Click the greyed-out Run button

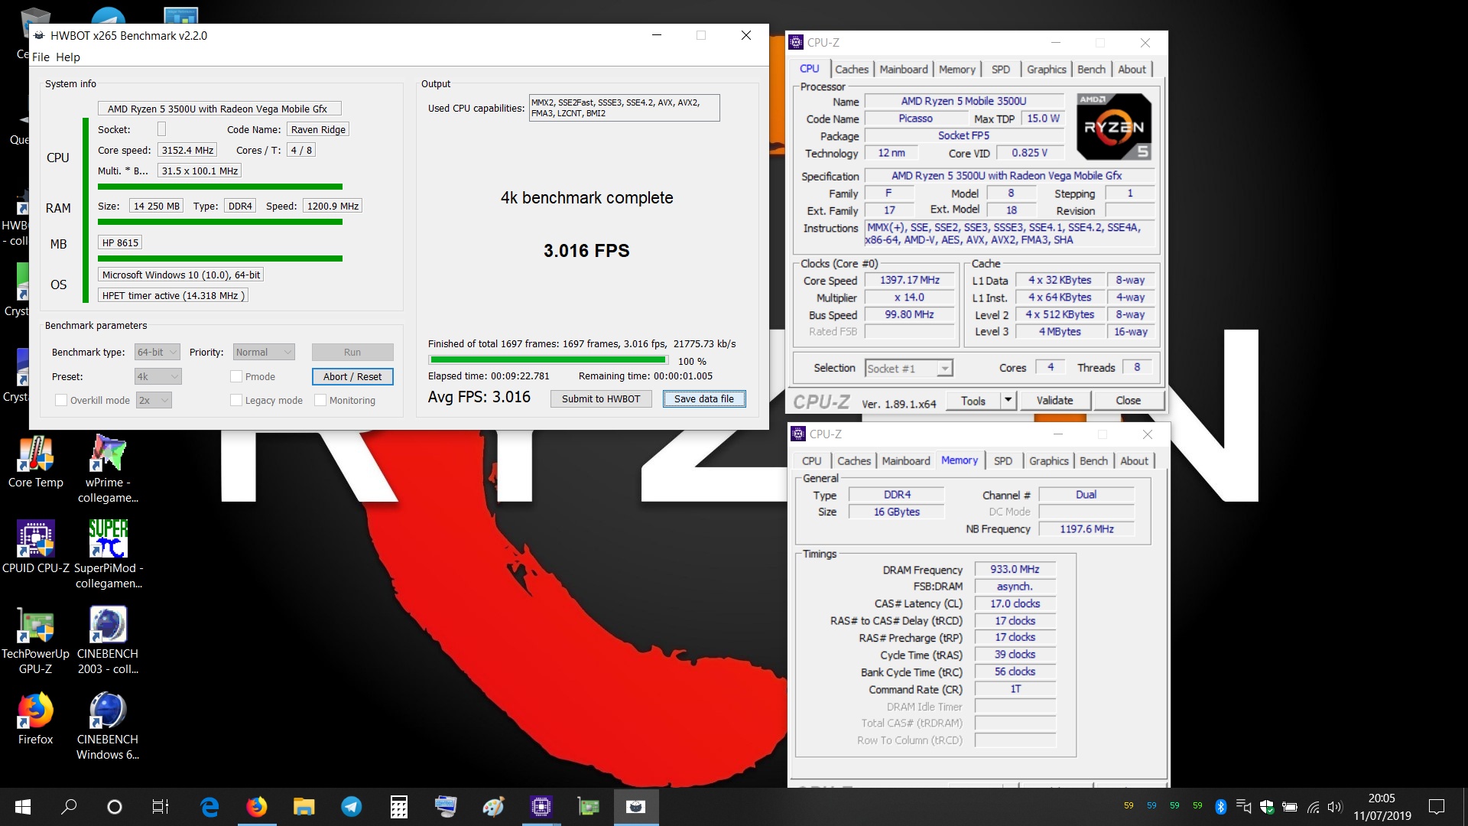[352, 352]
